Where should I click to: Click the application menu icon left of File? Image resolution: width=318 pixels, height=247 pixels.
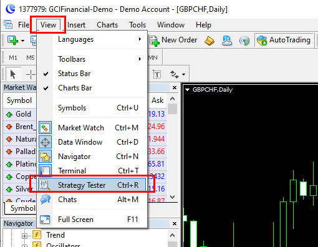(x=8, y=25)
